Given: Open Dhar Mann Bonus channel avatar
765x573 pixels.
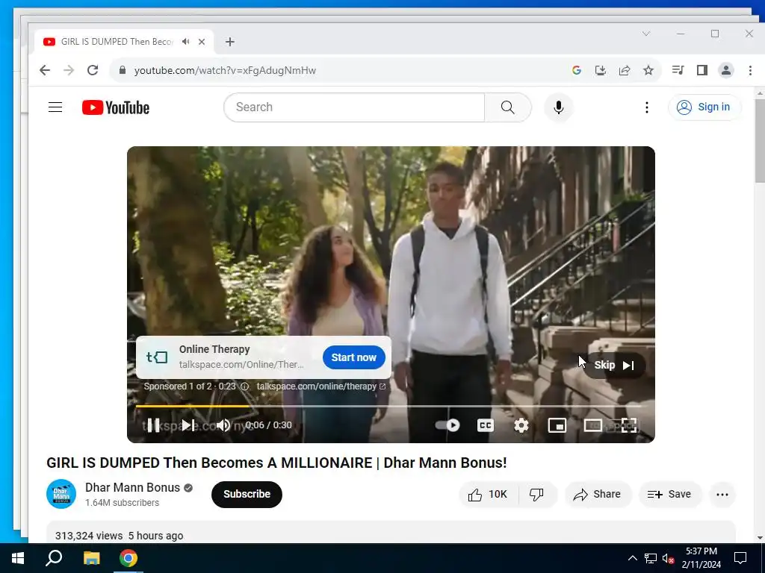Looking at the screenshot, I should click(61, 494).
